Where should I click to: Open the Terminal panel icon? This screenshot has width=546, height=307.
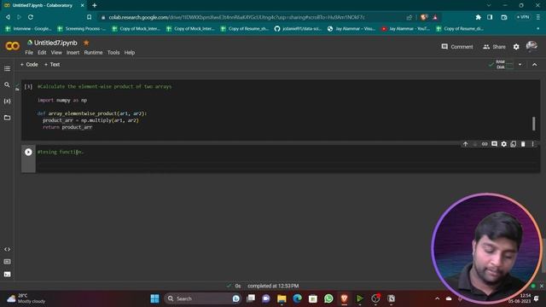7,275
